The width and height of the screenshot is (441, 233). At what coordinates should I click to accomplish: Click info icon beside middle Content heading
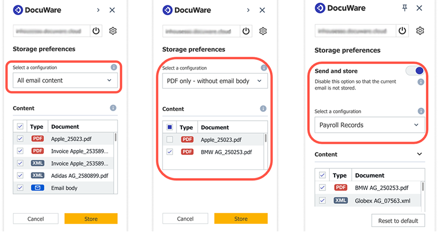pyautogui.click(x=263, y=108)
